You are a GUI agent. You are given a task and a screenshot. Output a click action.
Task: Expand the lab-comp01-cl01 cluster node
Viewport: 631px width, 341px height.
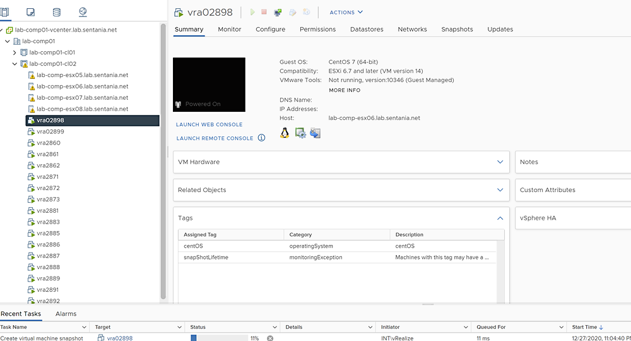(x=15, y=52)
